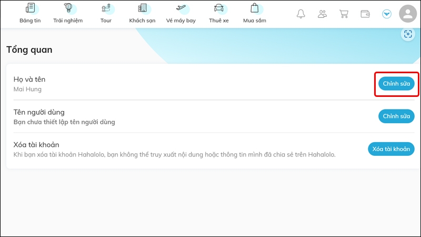Open the Tour menu item
Image resolution: width=421 pixels, height=237 pixels.
pos(106,13)
